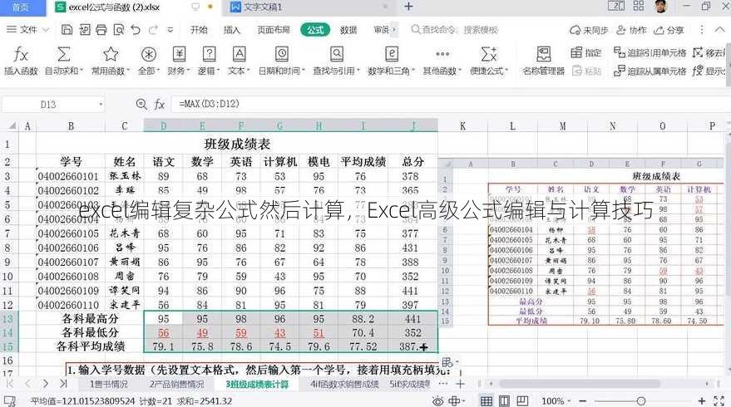The width and height of the screenshot is (731, 407).
Task: Click the 自动求和 sigma icon
Action: pyautogui.click(x=63, y=55)
